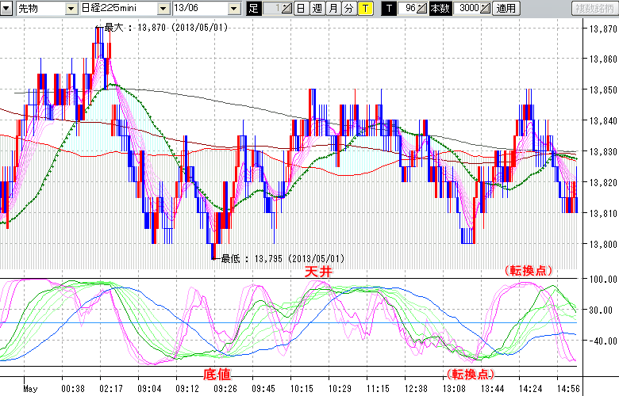Open the 日経225mini instrument dropdown

coord(163,9)
